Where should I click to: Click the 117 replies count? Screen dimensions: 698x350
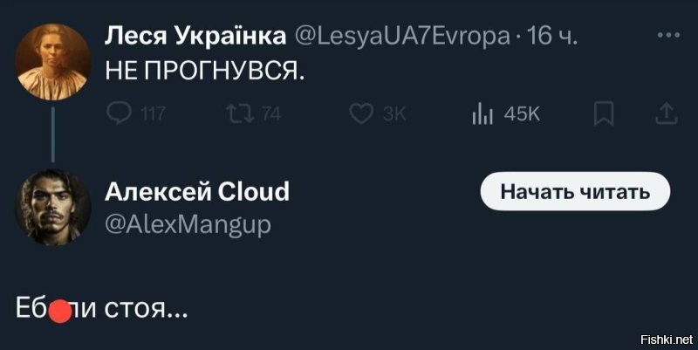click(154, 115)
